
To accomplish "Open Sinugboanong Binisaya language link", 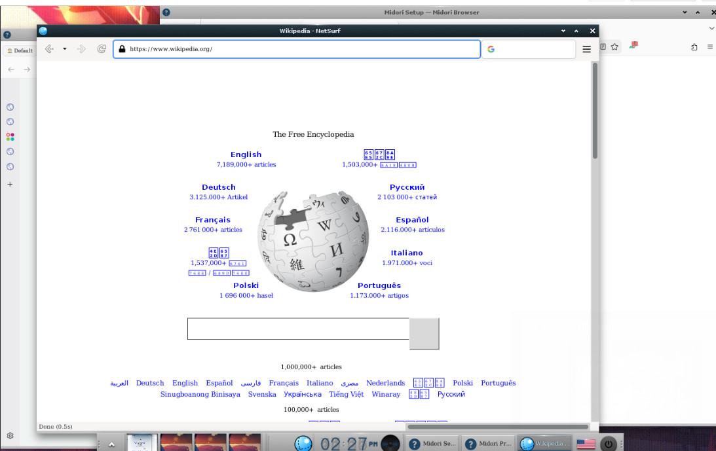I will tap(200, 395).
